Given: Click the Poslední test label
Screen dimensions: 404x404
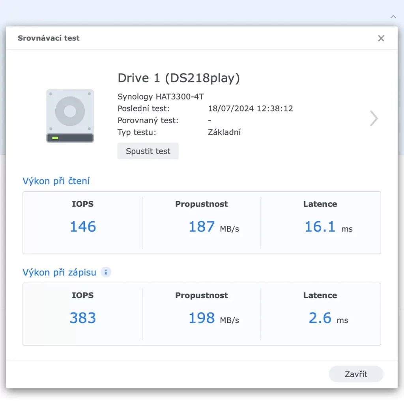Looking at the screenshot, I should pyautogui.click(x=144, y=108).
